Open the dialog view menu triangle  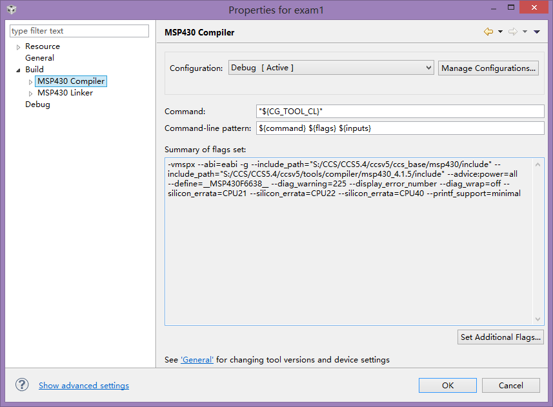coord(537,32)
